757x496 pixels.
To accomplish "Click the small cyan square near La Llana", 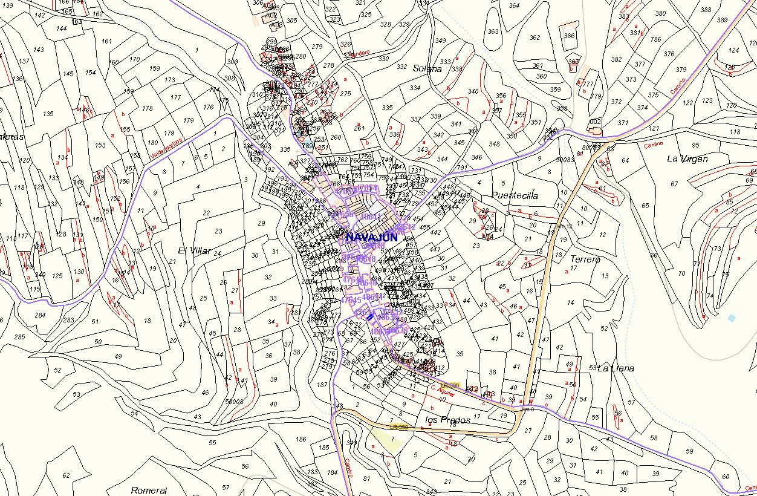I will click(x=732, y=318).
